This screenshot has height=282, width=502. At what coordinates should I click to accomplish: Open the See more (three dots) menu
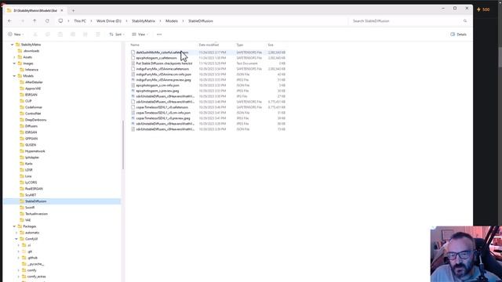click(159, 34)
